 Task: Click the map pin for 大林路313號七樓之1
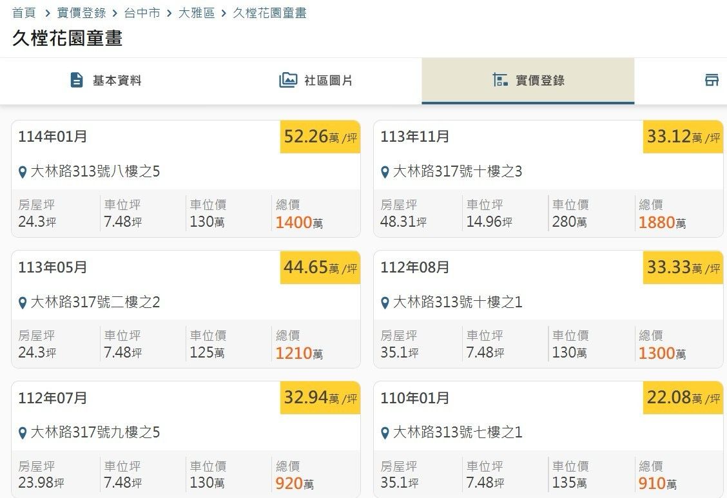(385, 433)
